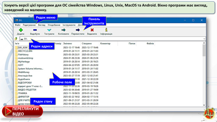Open the Інструменти menu

pos(69,25)
